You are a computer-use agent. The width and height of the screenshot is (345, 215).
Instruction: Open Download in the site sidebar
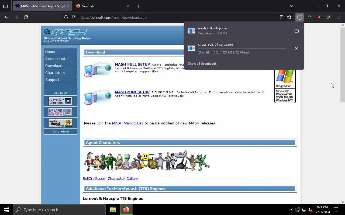pyautogui.click(x=60, y=66)
